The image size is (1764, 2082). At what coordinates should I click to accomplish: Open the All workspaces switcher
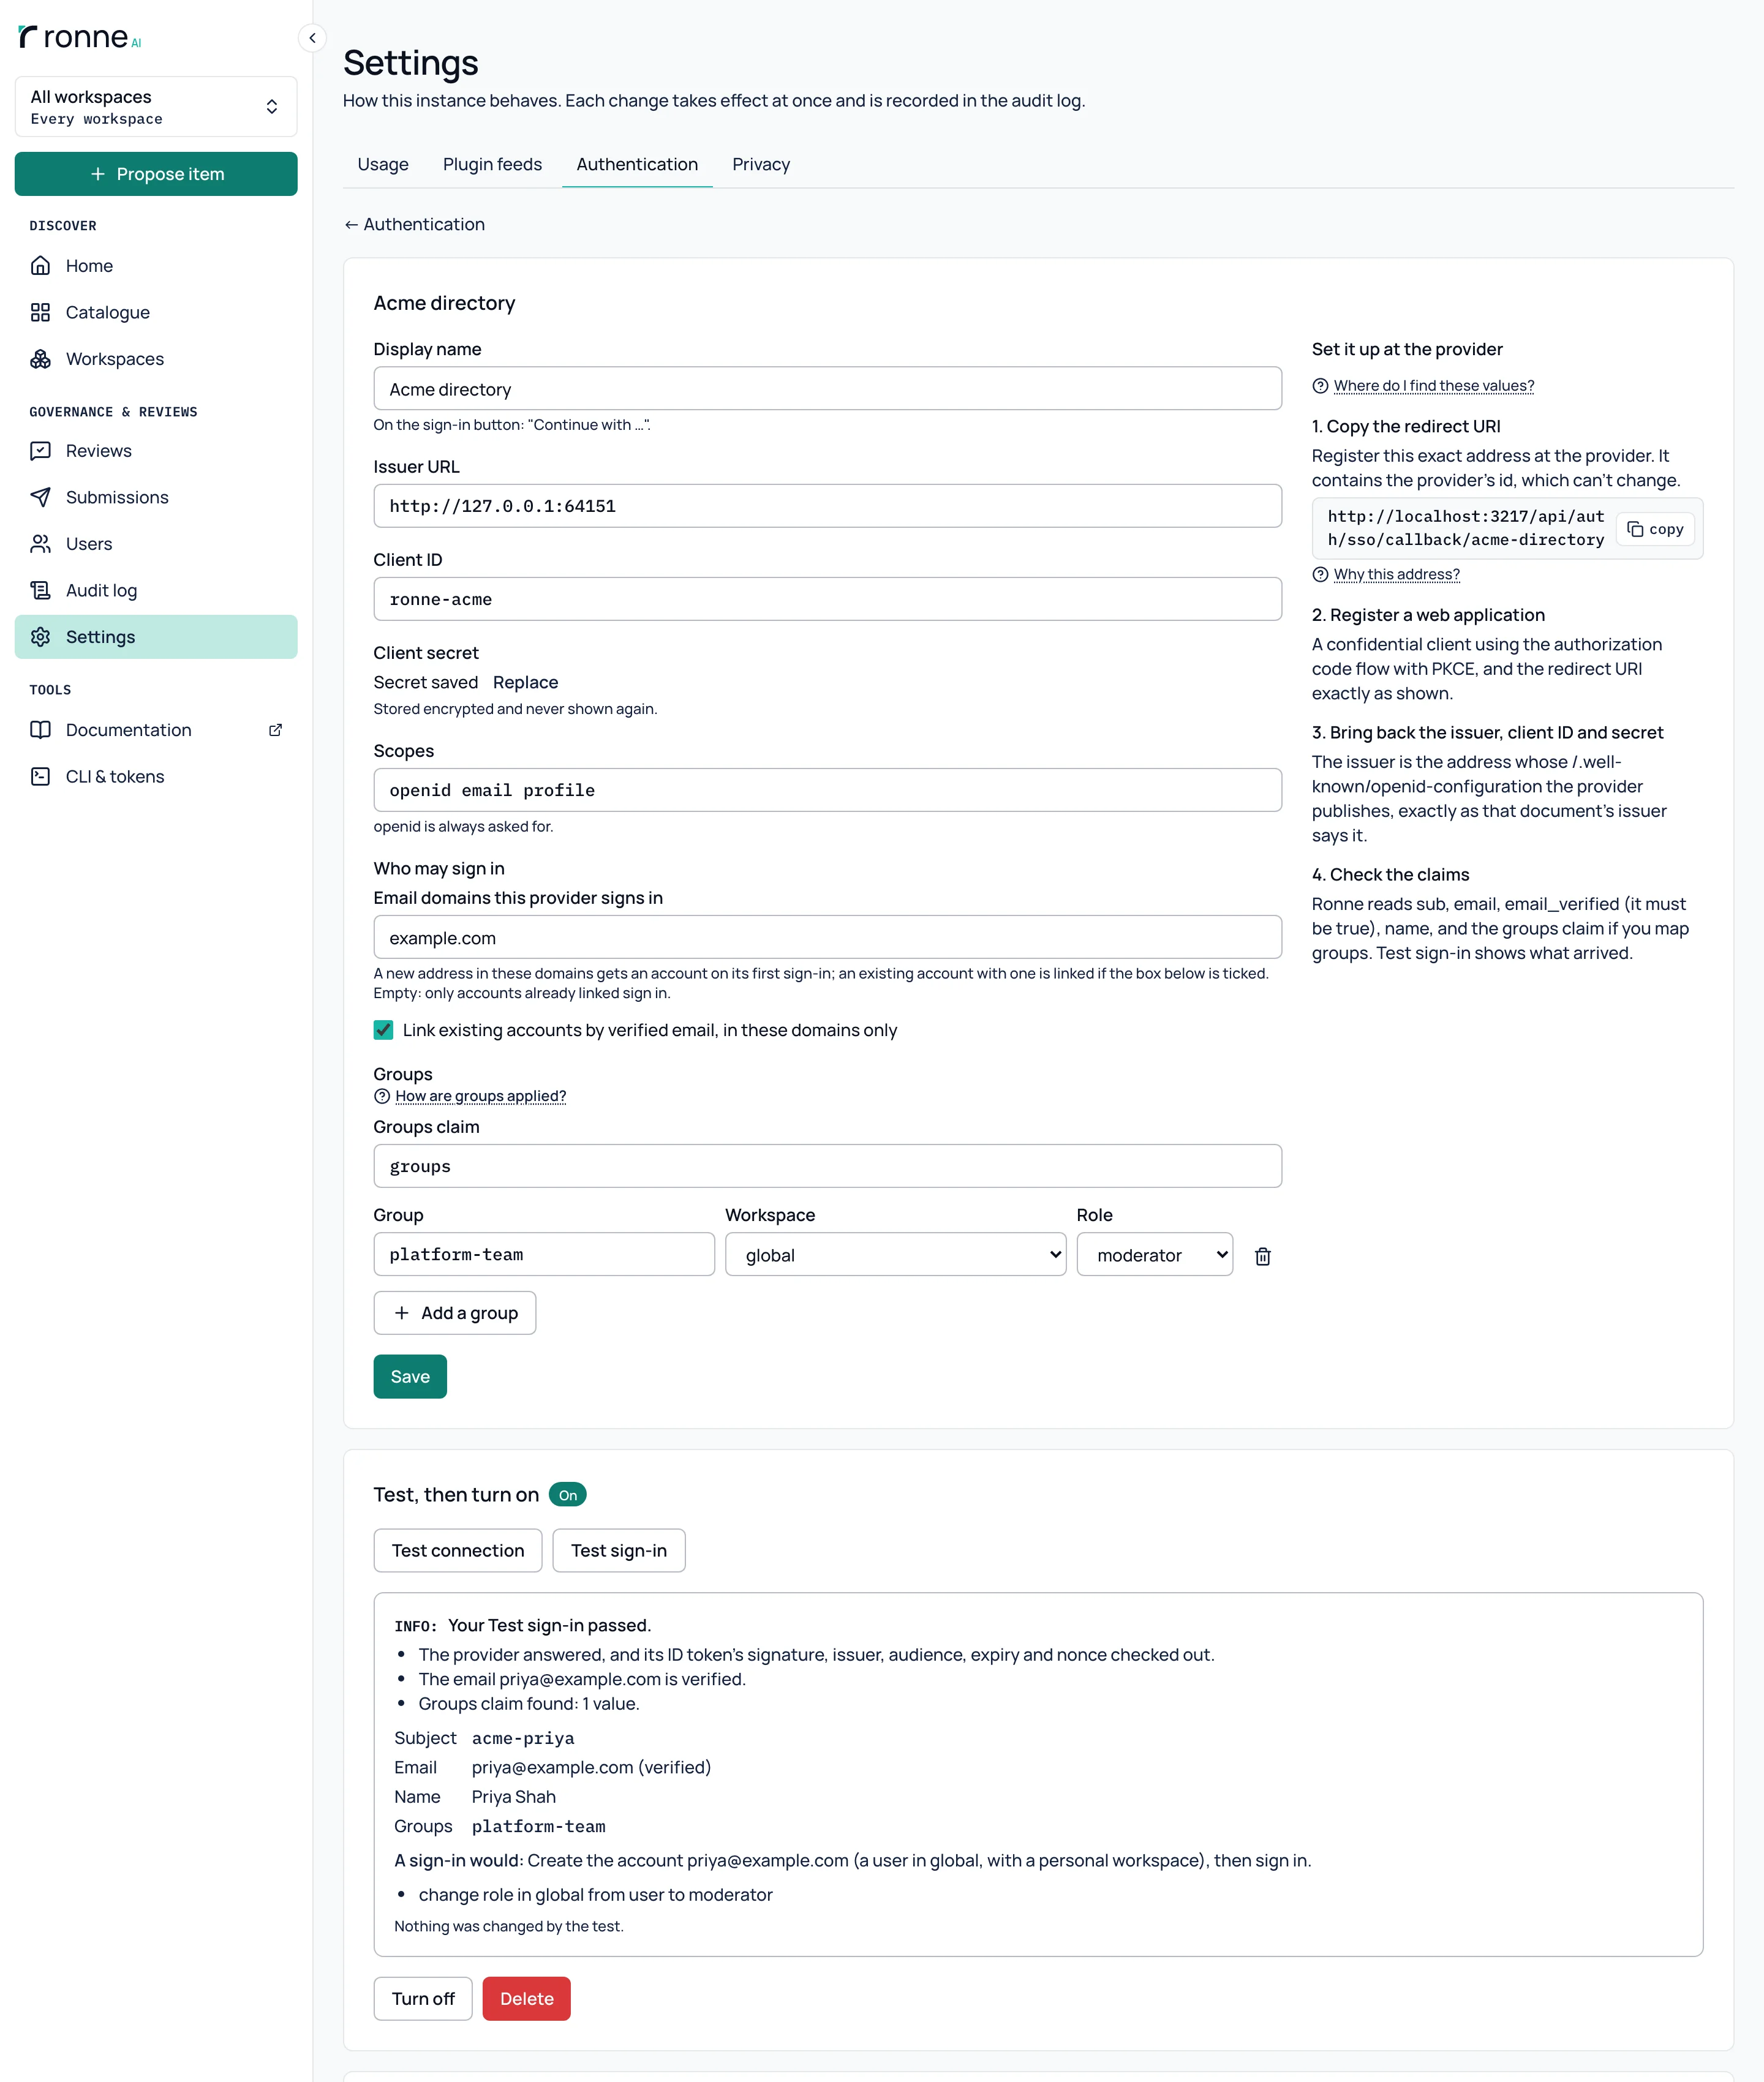point(156,107)
